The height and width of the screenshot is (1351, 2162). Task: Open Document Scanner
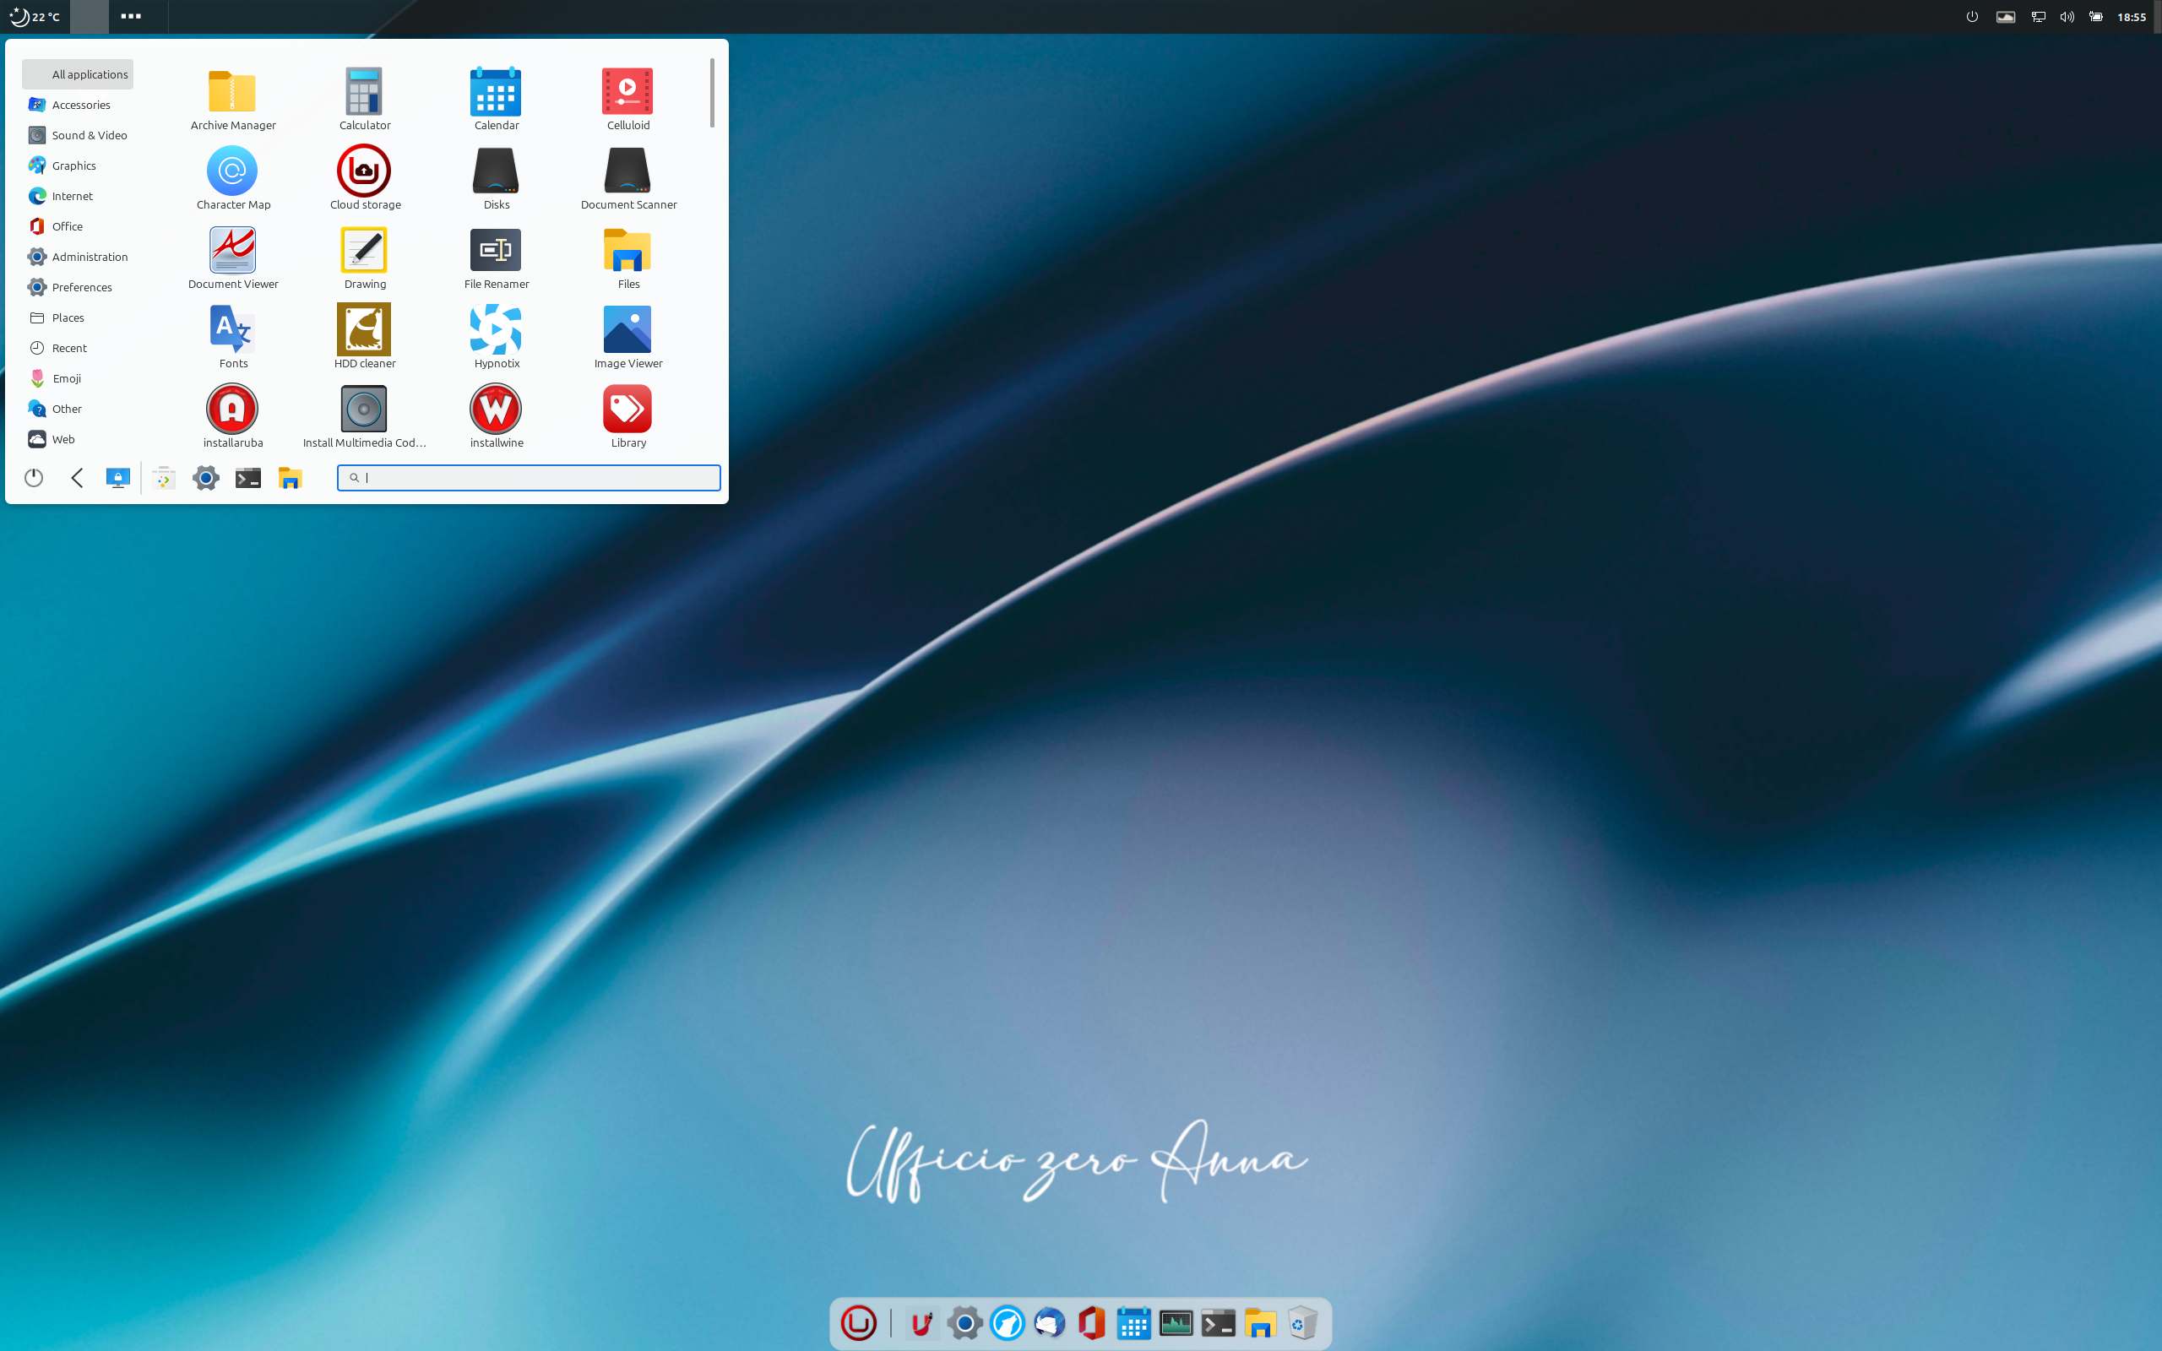click(628, 179)
